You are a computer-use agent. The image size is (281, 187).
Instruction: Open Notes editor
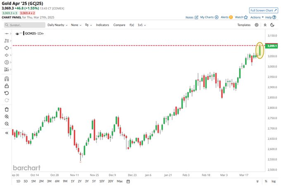(x=192, y=17)
